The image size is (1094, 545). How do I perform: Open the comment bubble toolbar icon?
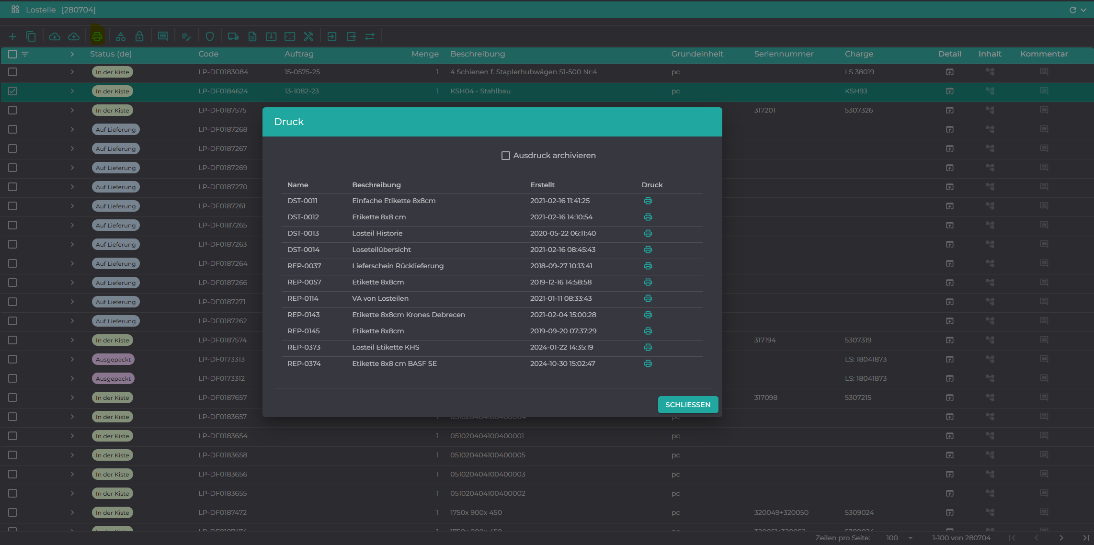click(x=163, y=36)
